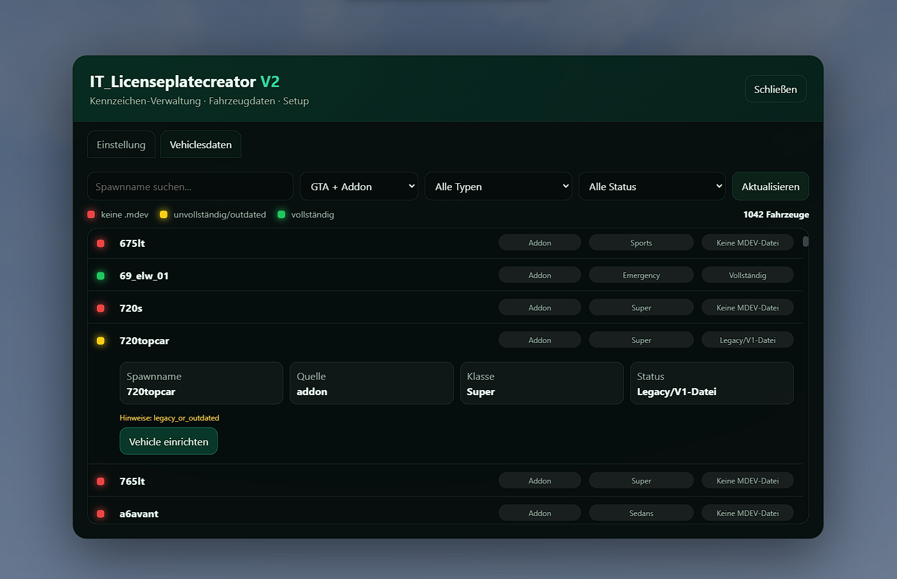This screenshot has width=897, height=579.
Task: Switch to the Einstellung tab
Action: 121,144
